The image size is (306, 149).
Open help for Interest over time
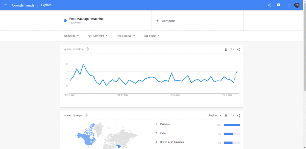click(87, 49)
